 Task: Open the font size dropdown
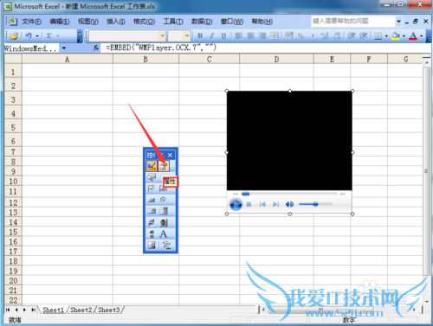[187, 35]
